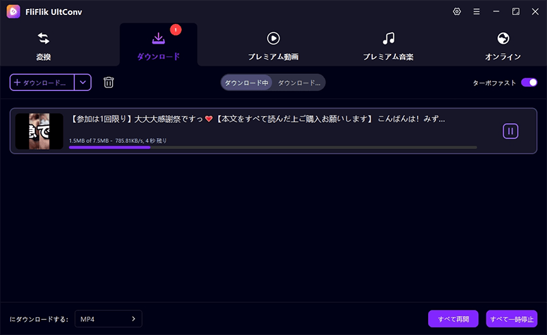The width and height of the screenshot is (547, 335).
Task: Switch to the ダウンロード tab
Action: [158, 44]
